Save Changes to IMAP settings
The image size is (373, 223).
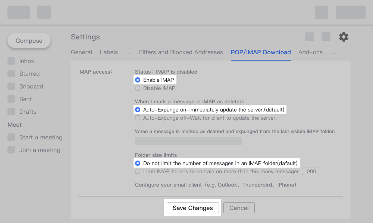click(192, 208)
